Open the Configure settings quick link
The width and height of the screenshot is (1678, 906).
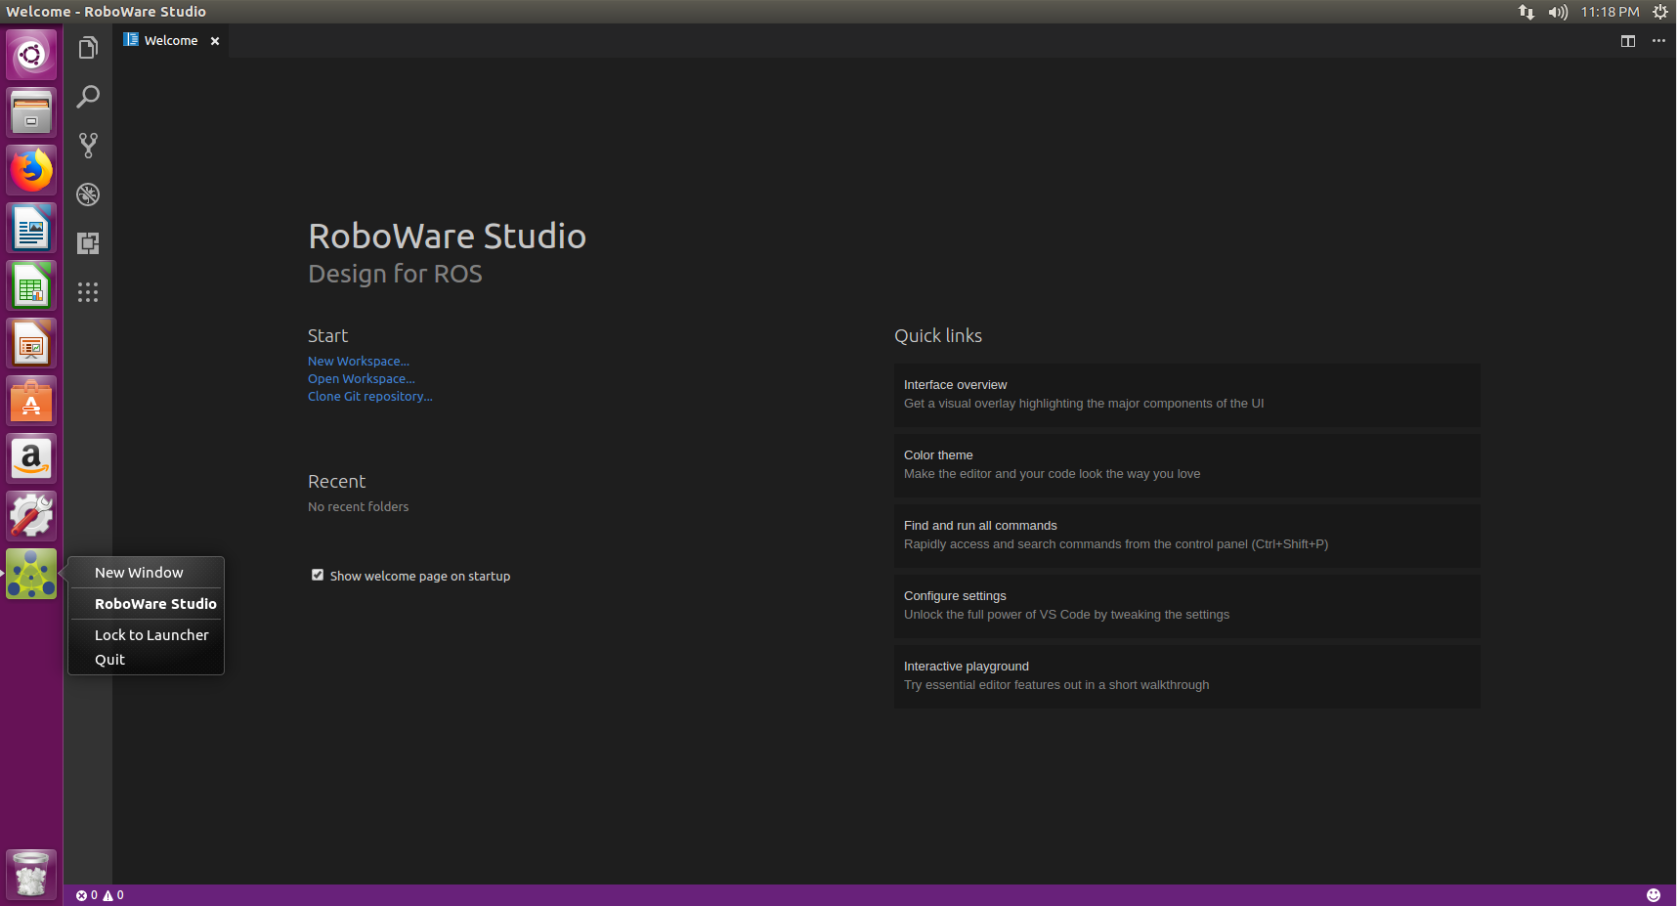pyautogui.click(x=1186, y=606)
